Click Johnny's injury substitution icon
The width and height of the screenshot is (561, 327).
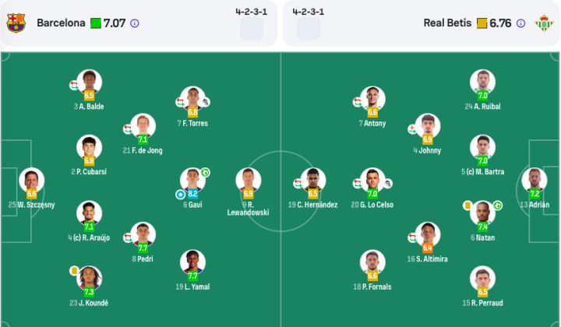tap(412, 129)
